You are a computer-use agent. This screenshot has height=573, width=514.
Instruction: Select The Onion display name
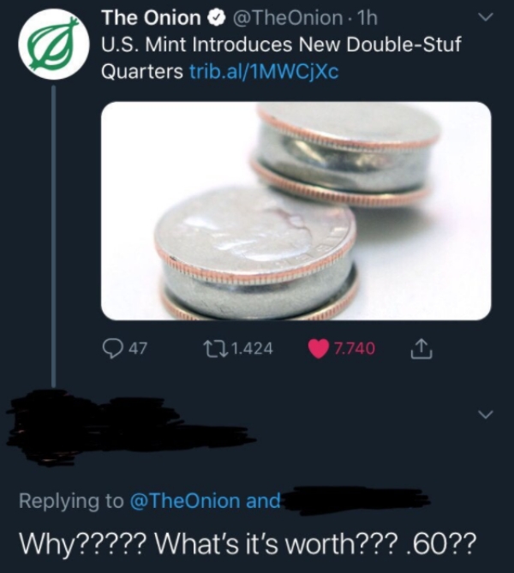[151, 18]
